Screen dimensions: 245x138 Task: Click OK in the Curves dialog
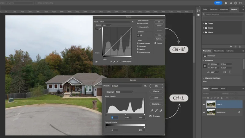[x=159, y=22]
